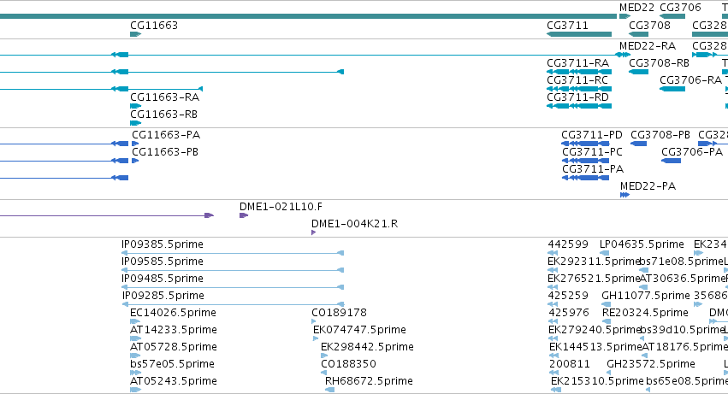This screenshot has height=394, width=728.
Task: Click the CG11663 gene arrow glyph
Action: point(135,34)
